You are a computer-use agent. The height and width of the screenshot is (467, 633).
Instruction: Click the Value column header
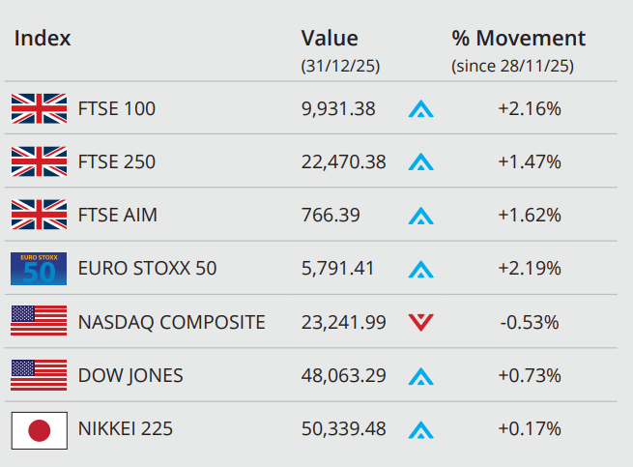point(330,39)
